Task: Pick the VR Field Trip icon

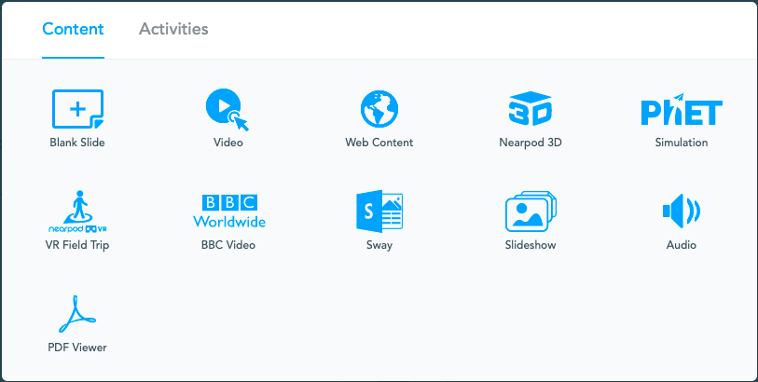Action: coord(77,211)
